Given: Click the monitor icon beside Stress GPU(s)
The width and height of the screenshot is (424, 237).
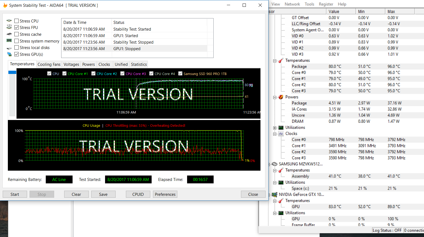Looking at the screenshot, I should 9,54.
